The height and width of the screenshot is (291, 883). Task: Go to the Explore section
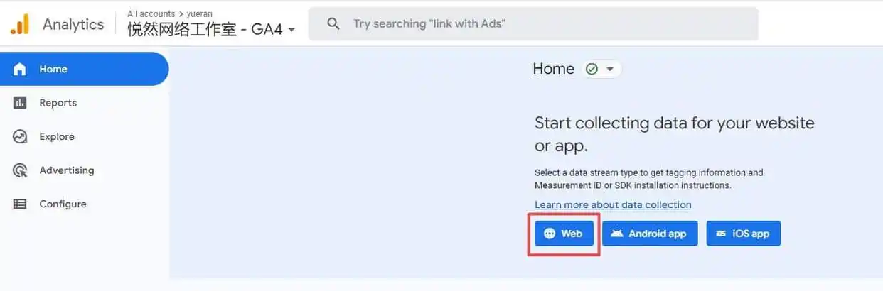pos(57,136)
